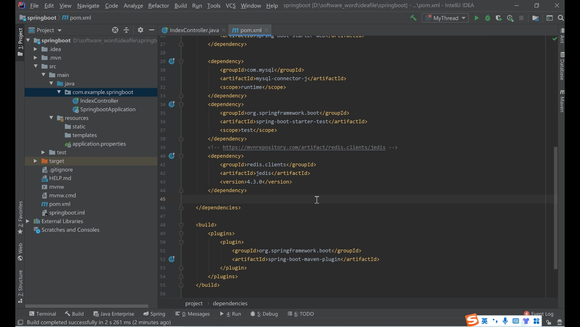The image size is (580, 327).
Task: Click the lock icon in status bar
Action: tap(549, 322)
